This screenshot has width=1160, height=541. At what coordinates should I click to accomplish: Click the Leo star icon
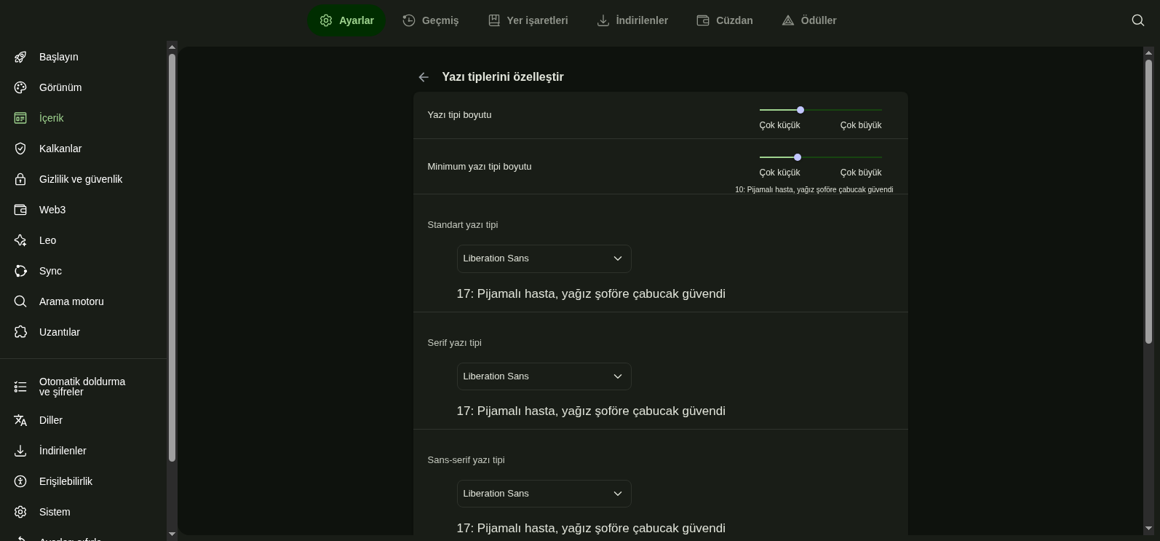(x=20, y=240)
